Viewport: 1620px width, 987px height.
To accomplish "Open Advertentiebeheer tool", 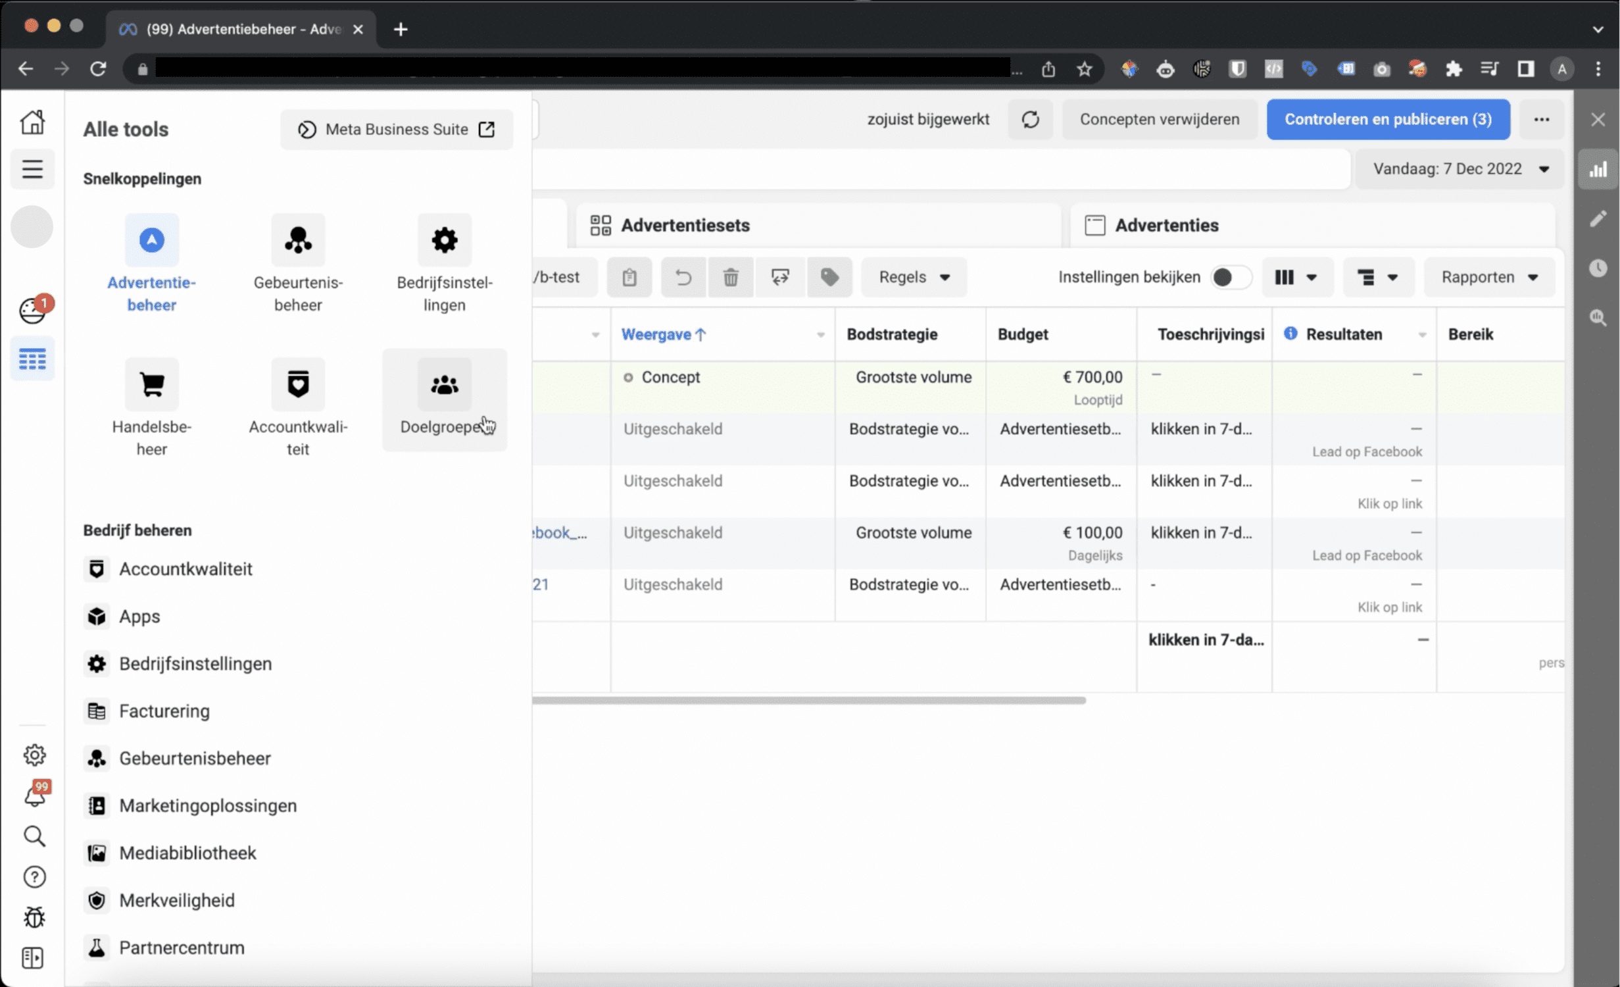I will 151,263.
